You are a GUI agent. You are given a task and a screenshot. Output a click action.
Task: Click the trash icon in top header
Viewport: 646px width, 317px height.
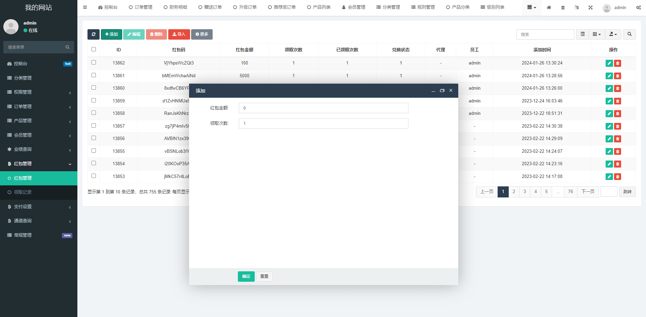pos(563,7)
